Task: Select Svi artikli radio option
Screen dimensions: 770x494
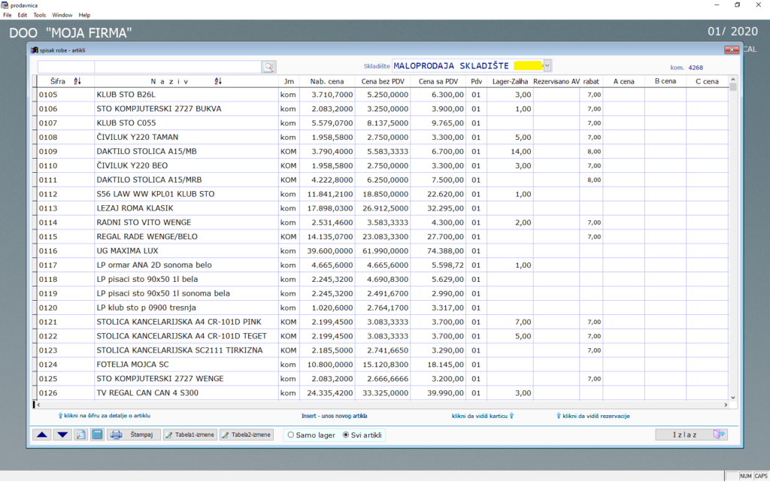Action: click(x=362, y=435)
